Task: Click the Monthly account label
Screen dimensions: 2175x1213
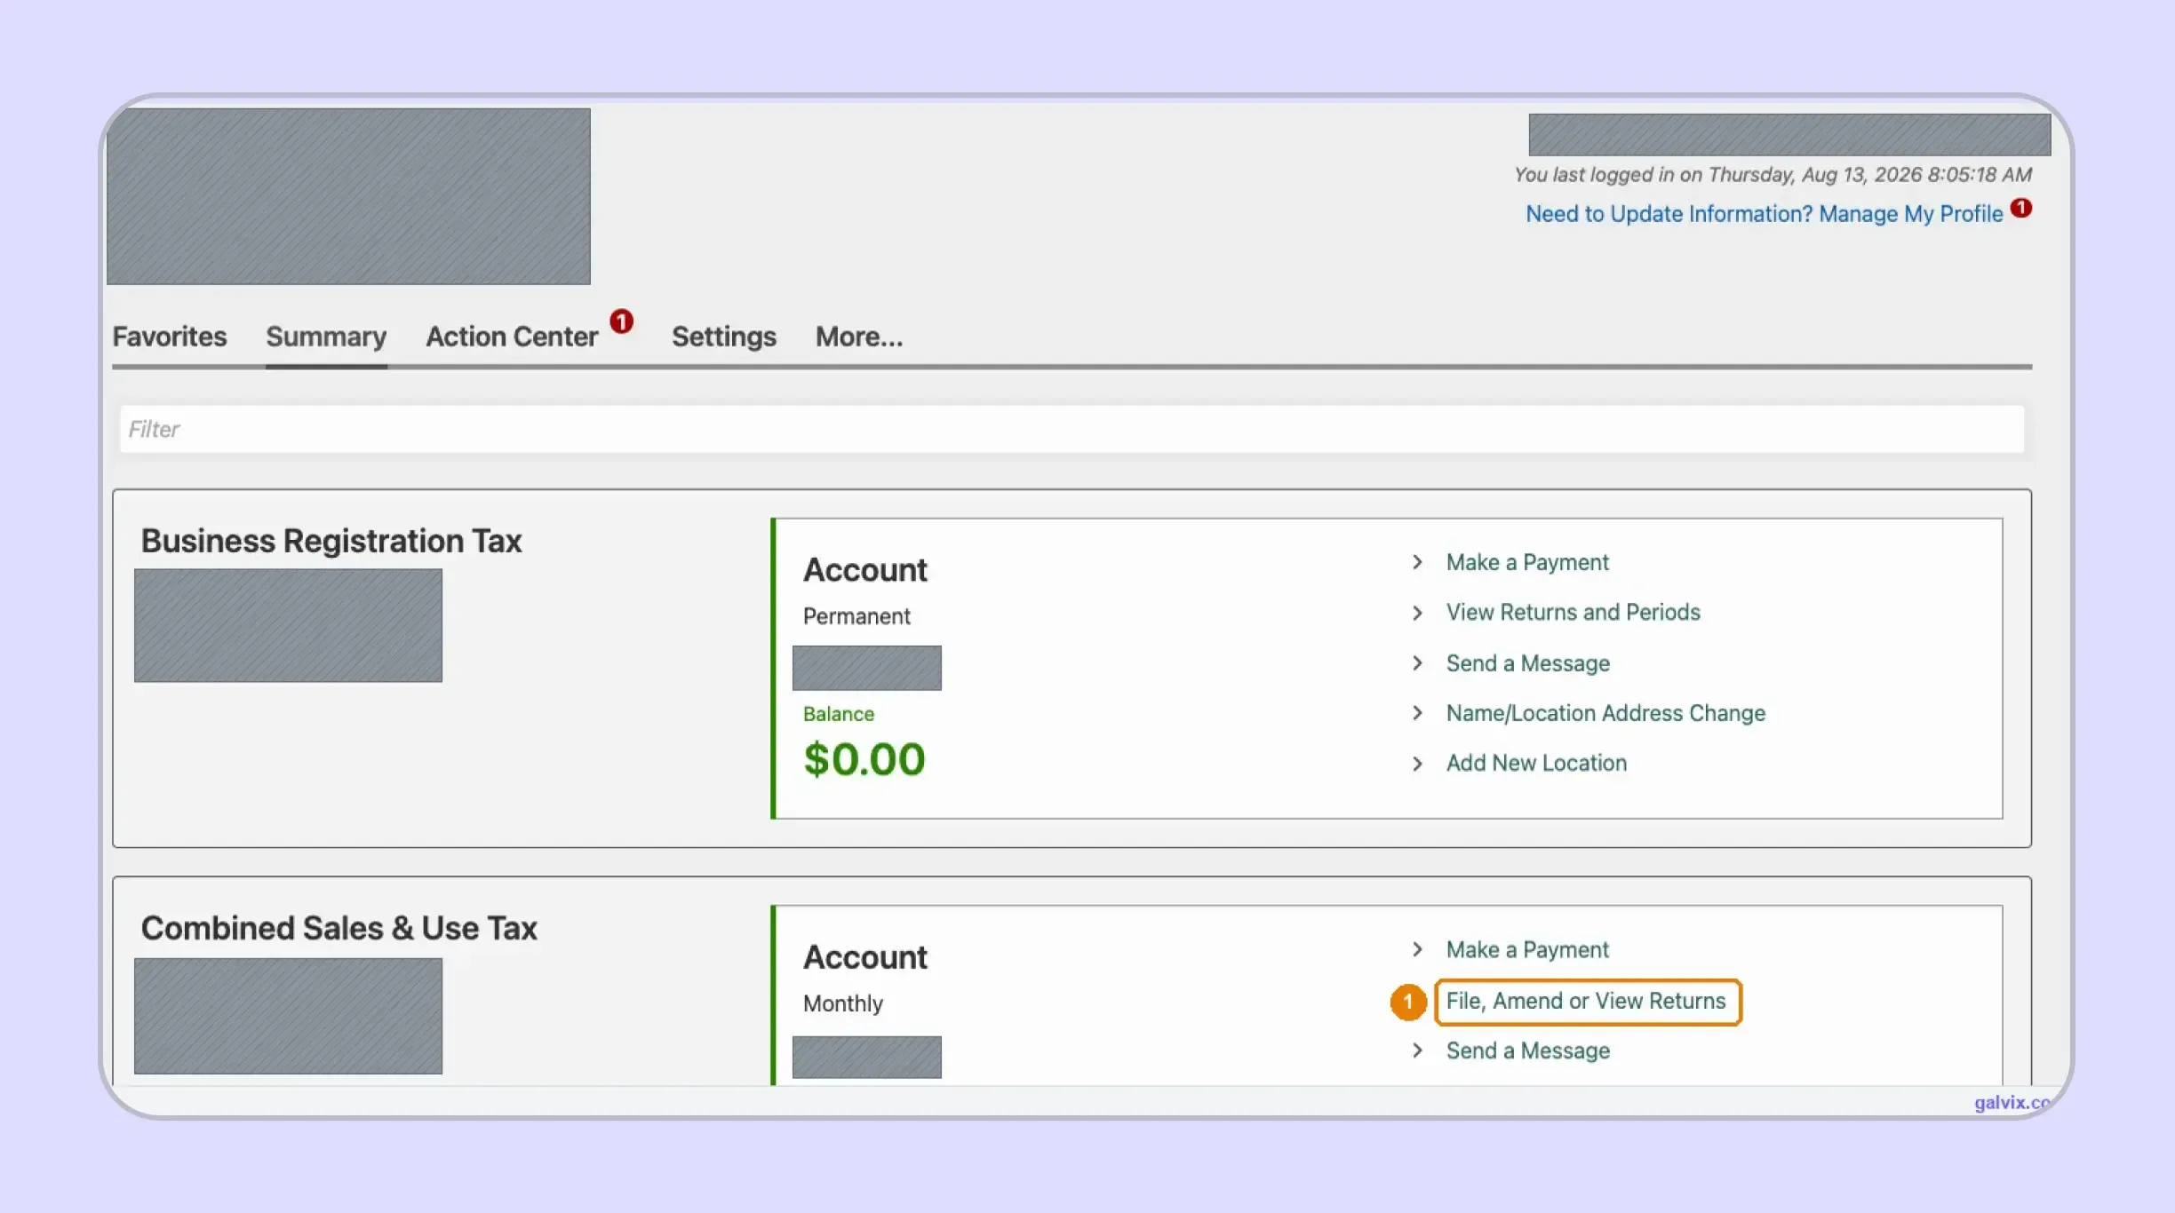Action: pyautogui.click(x=843, y=1003)
